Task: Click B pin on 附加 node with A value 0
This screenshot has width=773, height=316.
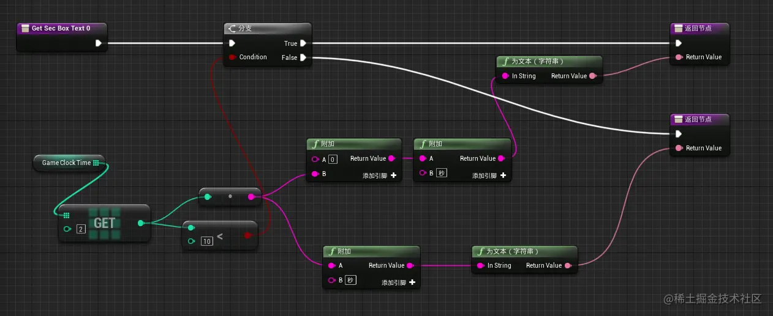Action: pos(315,174)
